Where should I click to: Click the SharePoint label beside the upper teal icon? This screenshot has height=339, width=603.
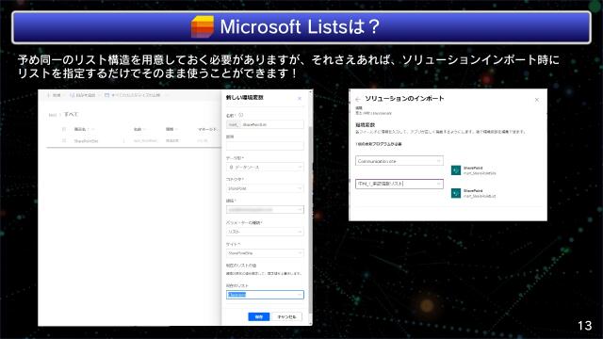click(473, 168)
